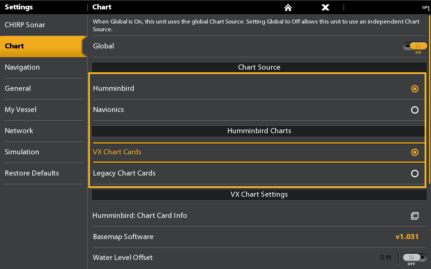Image resolution: width=431 pixels, height=269 pixels.
Task: Open the Chart Card Info window icon
Action: (415, 216)
